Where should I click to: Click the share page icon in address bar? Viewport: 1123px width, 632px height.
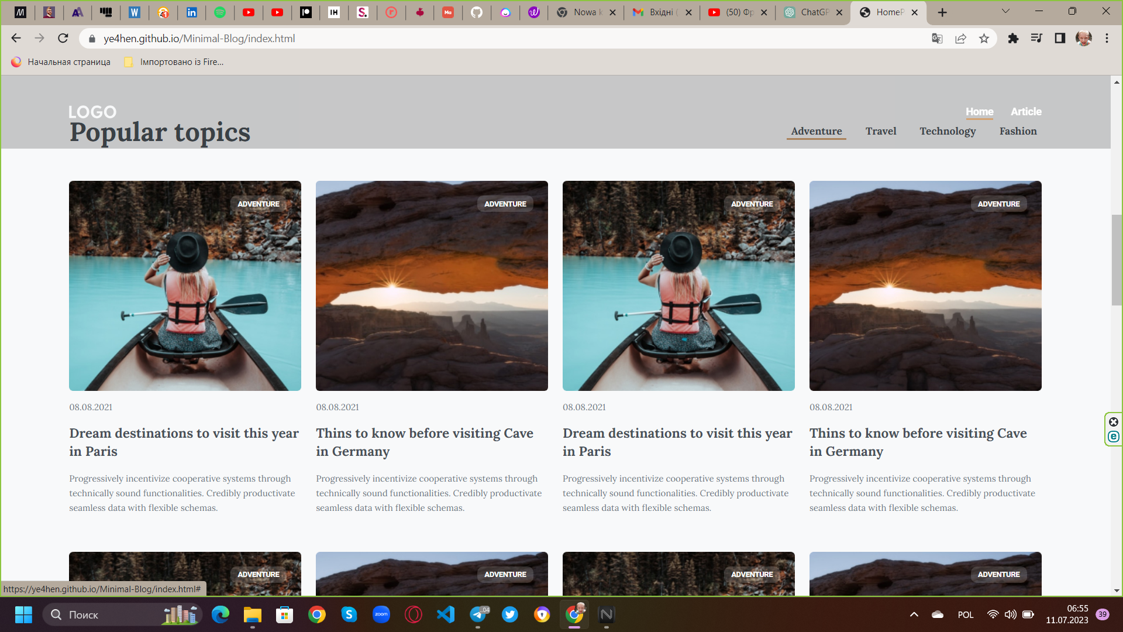[x=960, y=39]
